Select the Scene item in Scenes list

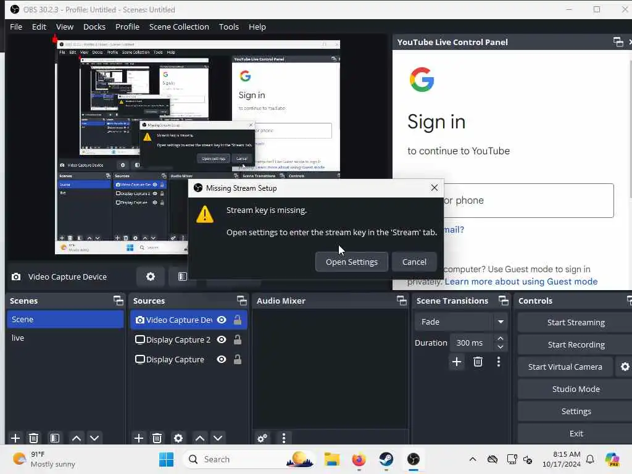point(65,319)
